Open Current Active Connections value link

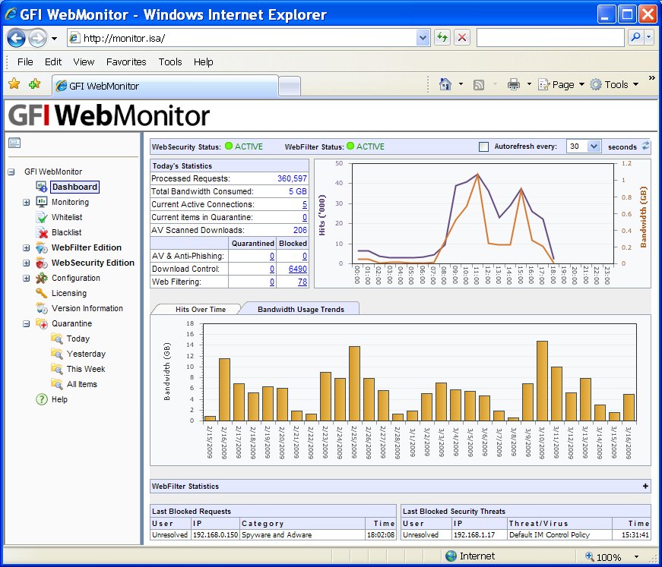tap(305, 204)
